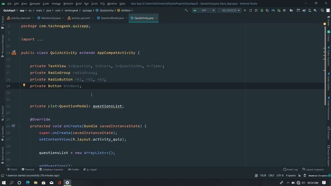The image size is (331, 186).
Task: Open the File menu
Action: 9,4
